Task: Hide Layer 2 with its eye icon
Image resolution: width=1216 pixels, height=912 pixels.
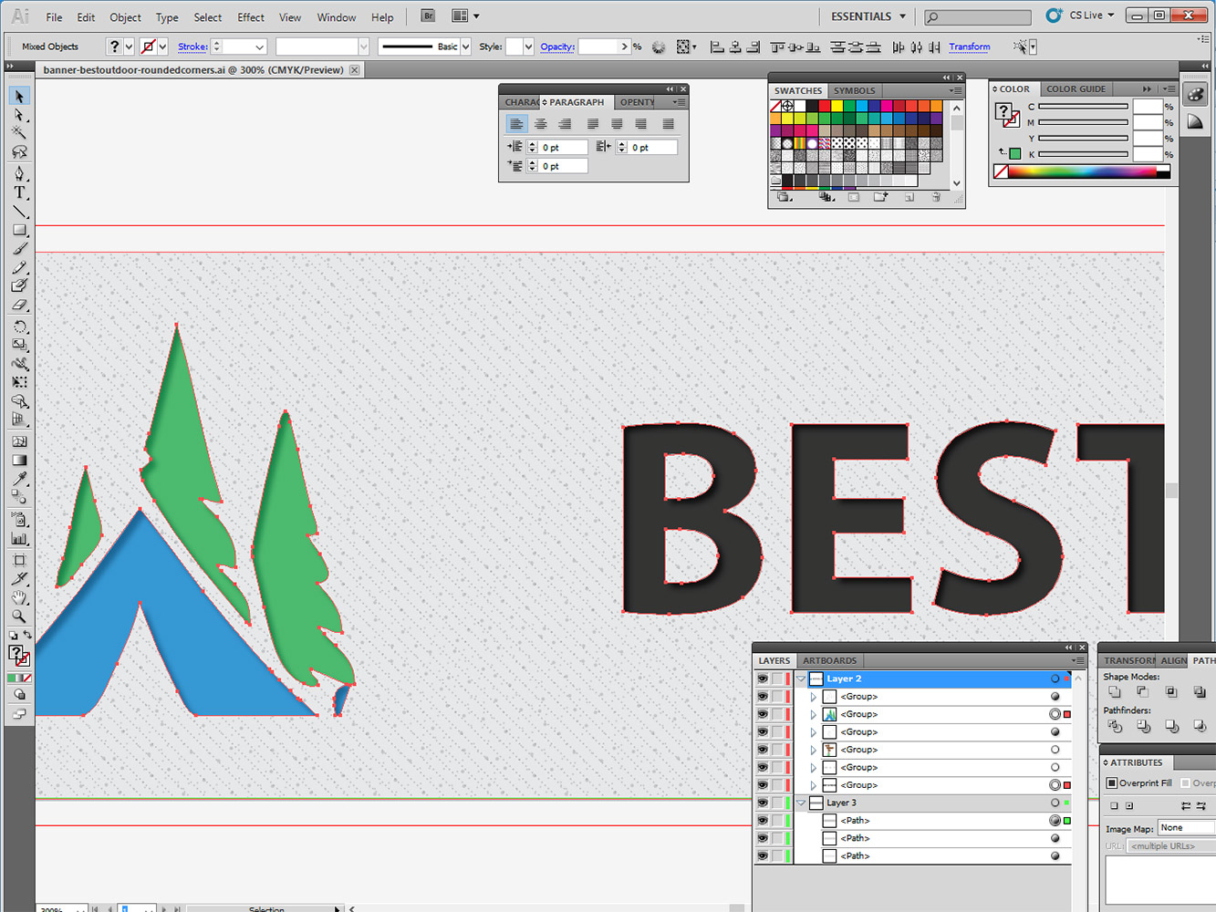Action: [x=762, y=679]
